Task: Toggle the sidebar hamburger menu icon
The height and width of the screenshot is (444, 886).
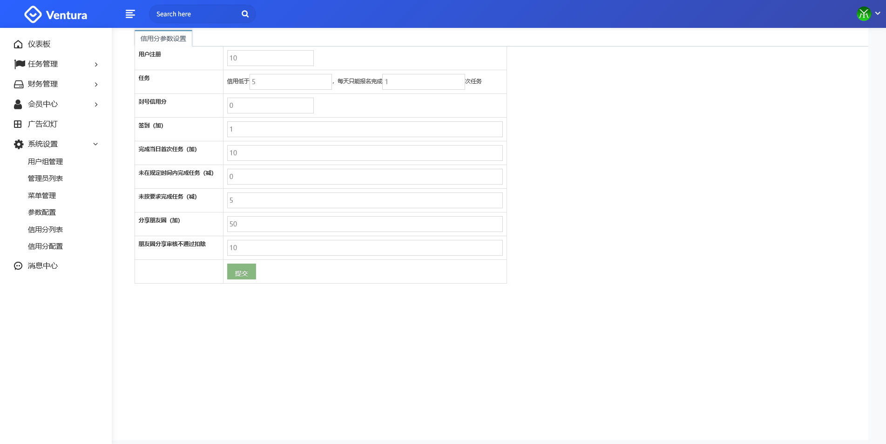Action: [x=130, y=14]
